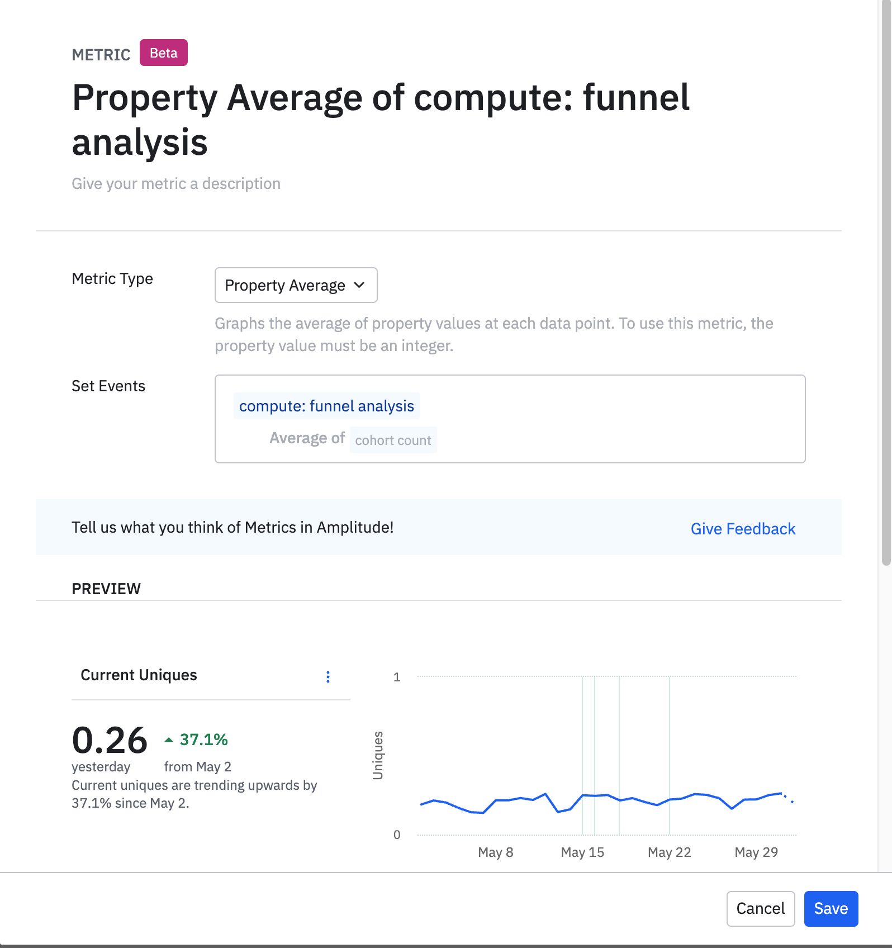This screenshot has width=892, height=948.
Task: Click the compute: funnel analysis event
Action: coord(327,406)
